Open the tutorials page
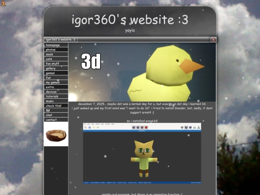The image size is (260, 195). point(56,96)
